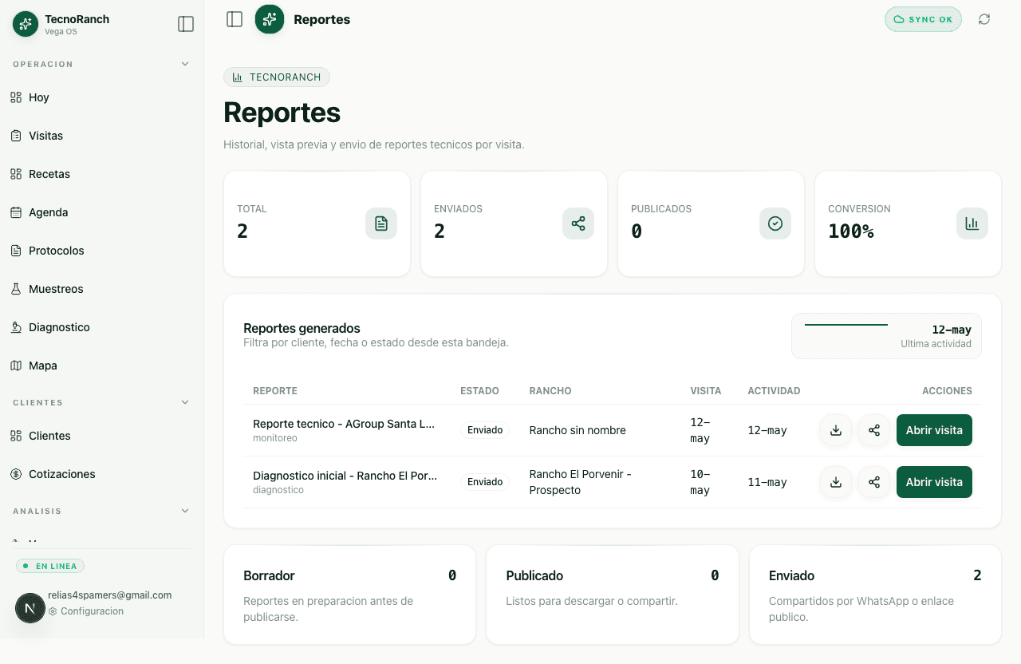1021x664 pixels.
Task: Click the refresh sync icon
Action: point(984,19)
